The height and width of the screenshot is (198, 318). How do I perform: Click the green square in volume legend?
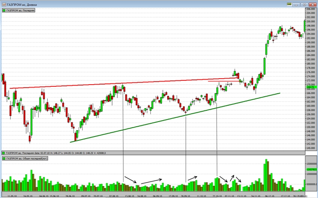(x=4, y=158)
